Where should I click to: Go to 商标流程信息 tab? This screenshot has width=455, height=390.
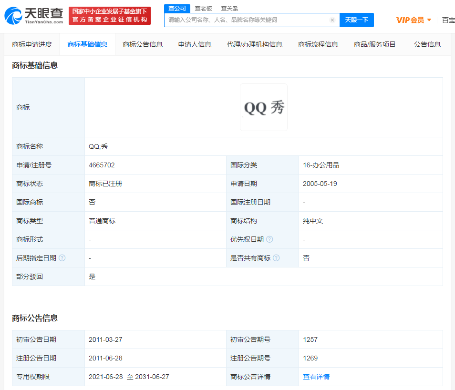click(x=318, y=44)
